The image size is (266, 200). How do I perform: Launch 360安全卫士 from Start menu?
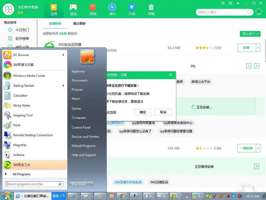click(35, 165)
